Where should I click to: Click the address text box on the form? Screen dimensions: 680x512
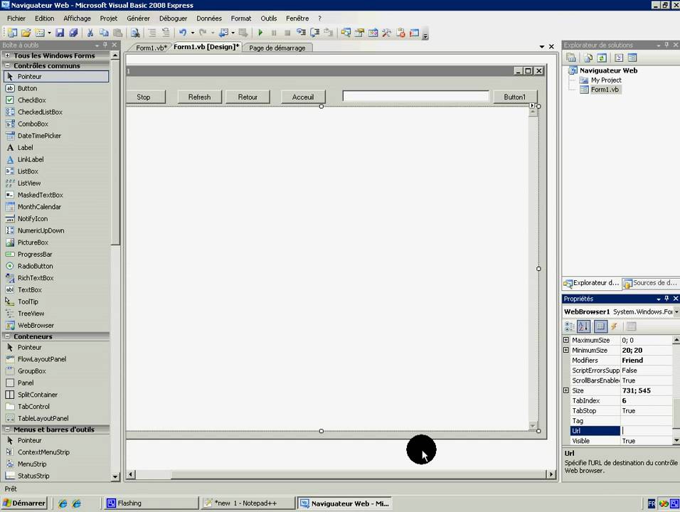click(x=415, y=96)
